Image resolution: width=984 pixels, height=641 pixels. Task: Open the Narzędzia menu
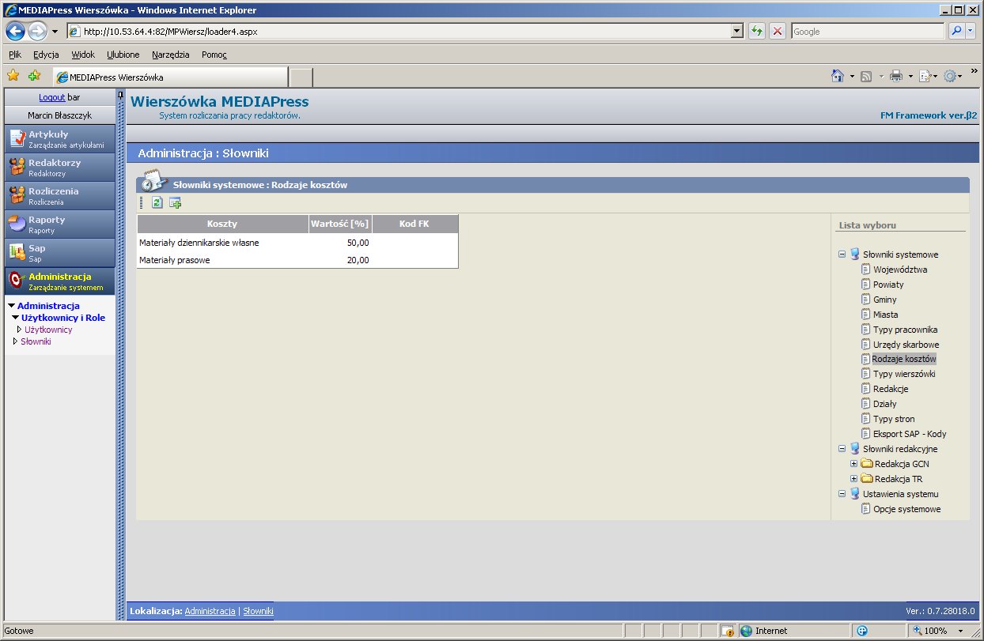(171, 55)
